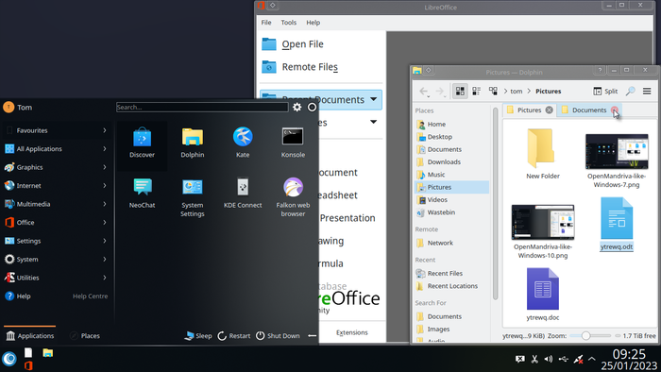Screen dimensions: 661x372
Task: Click Remote Files in LibreOffice Start Center
Action: [x=310, y=67]
